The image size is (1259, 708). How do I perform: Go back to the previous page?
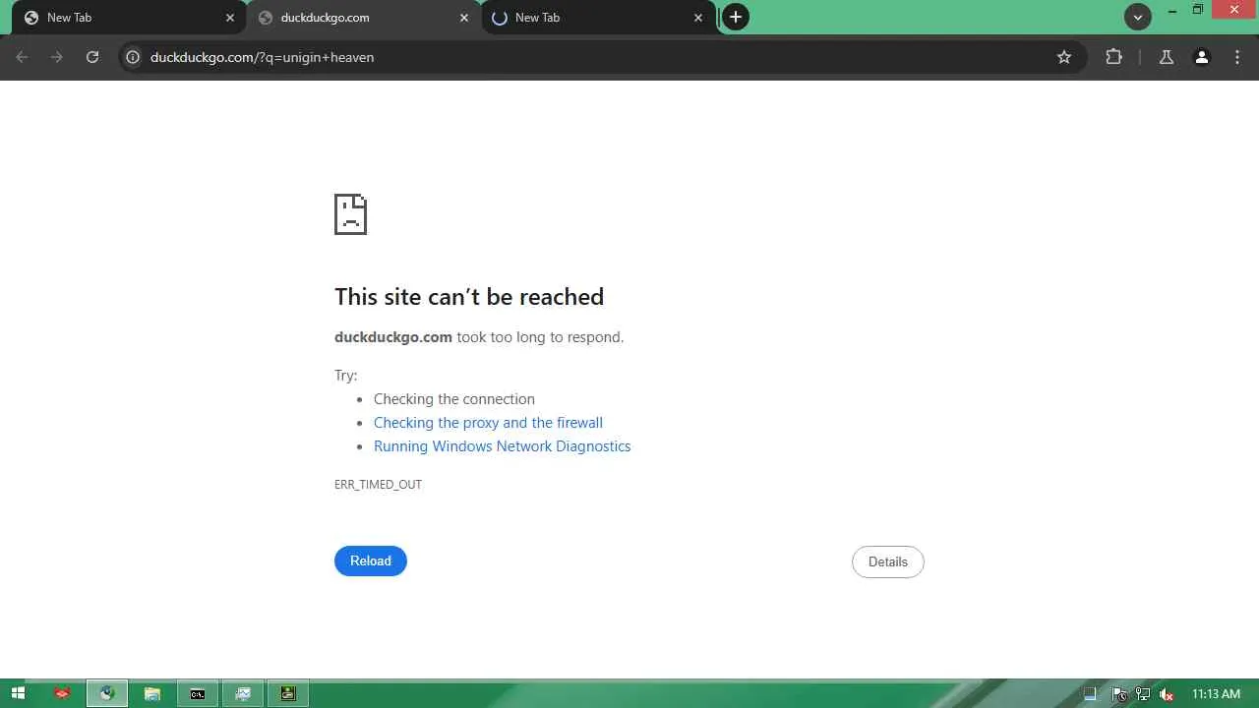[22, 57]
